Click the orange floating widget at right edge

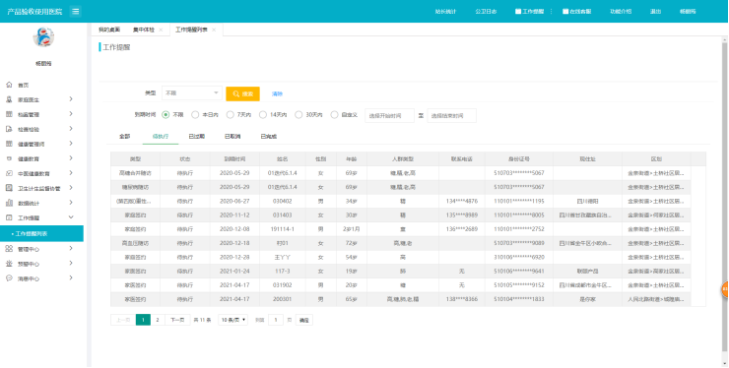point(725,289)
